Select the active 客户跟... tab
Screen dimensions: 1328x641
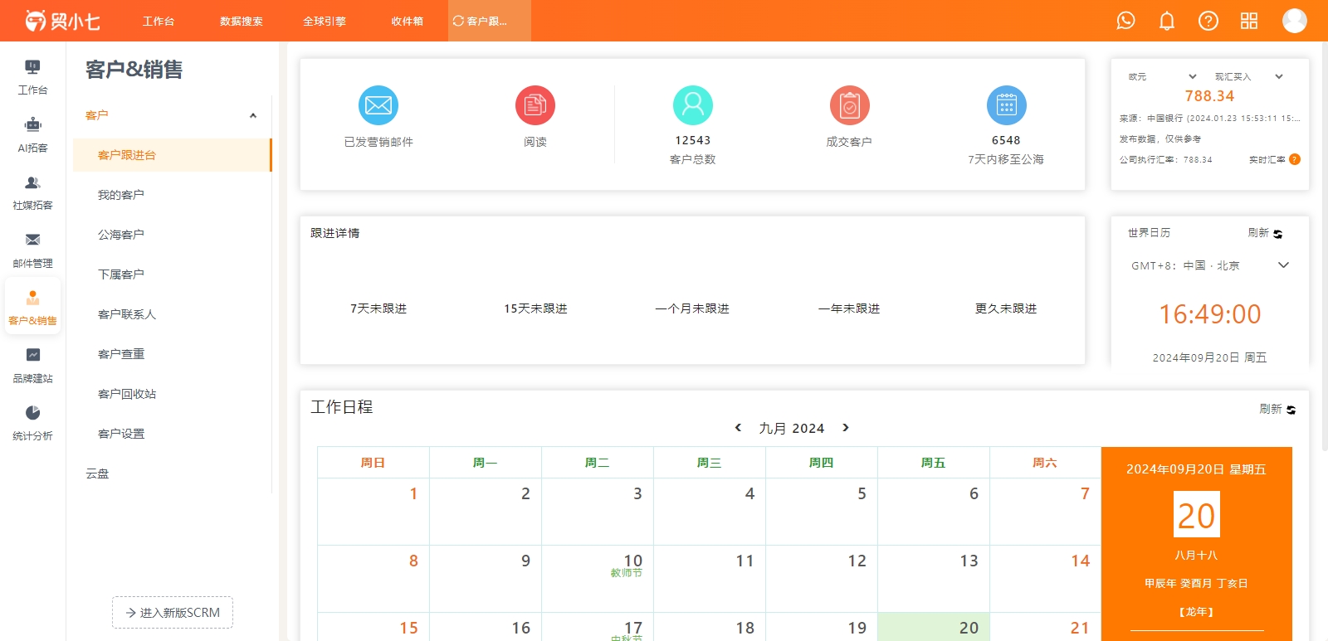(490, 21)
